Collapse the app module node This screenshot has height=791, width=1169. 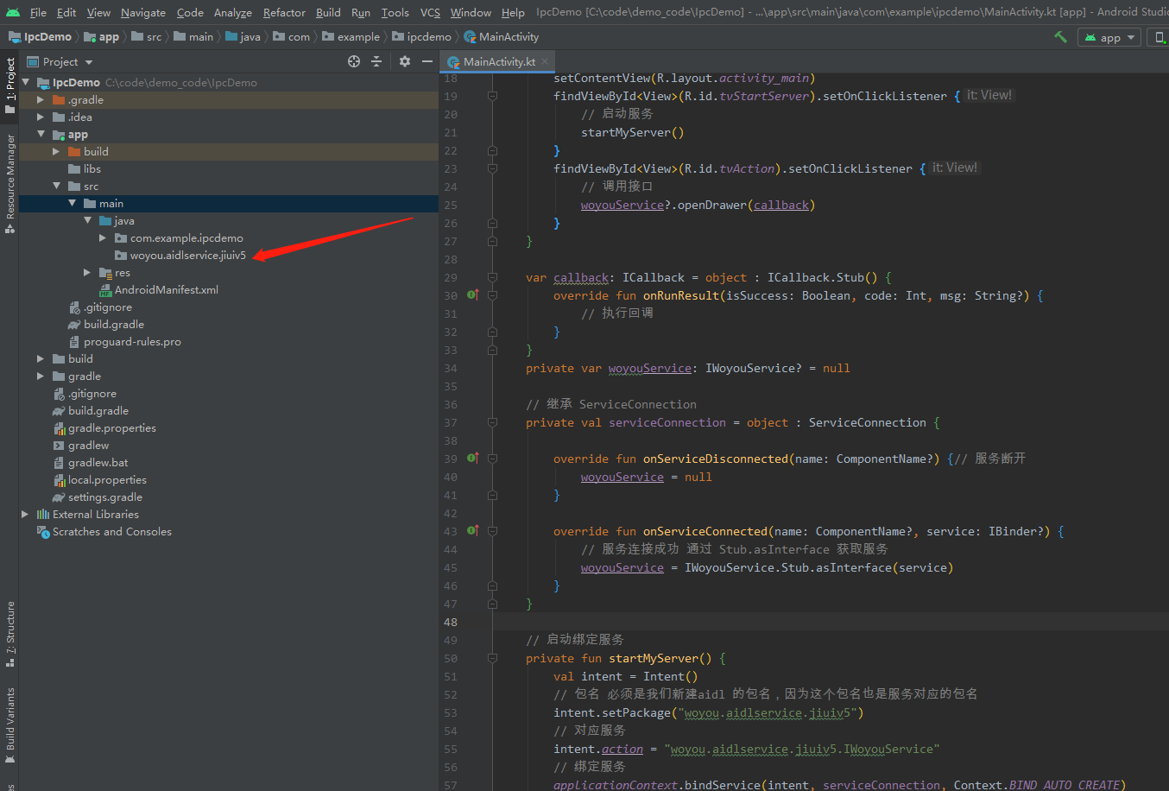[x=41, y=134]
